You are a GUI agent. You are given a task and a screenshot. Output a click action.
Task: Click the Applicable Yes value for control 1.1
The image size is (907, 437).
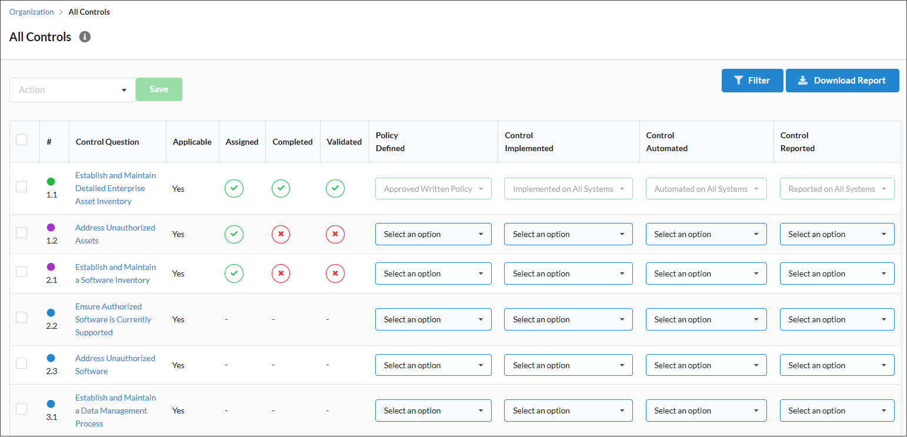click(x=178, y=189)
